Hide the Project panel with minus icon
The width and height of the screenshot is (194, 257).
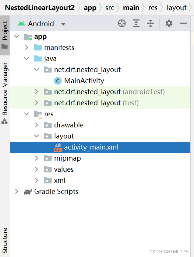(x=183, y=23)
